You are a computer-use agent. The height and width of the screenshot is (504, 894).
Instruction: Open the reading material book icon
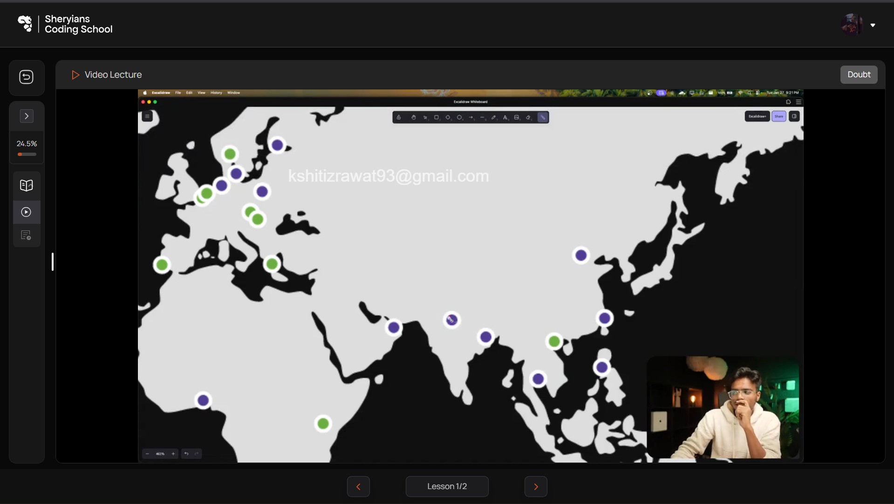pyautogui.click(x=27, y=185)
